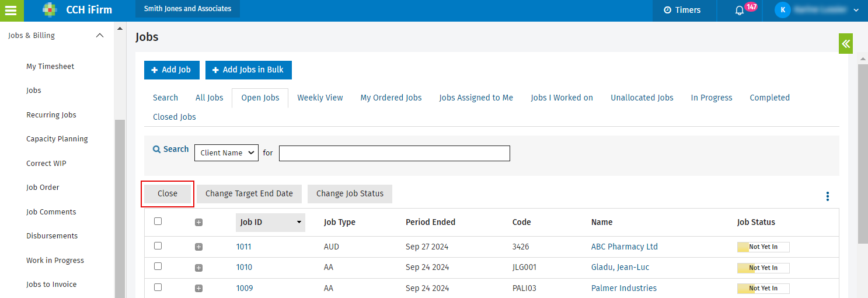868x298 pixels.
Task: Open My Timesheet in sidebar
Action: pos(50,67)
